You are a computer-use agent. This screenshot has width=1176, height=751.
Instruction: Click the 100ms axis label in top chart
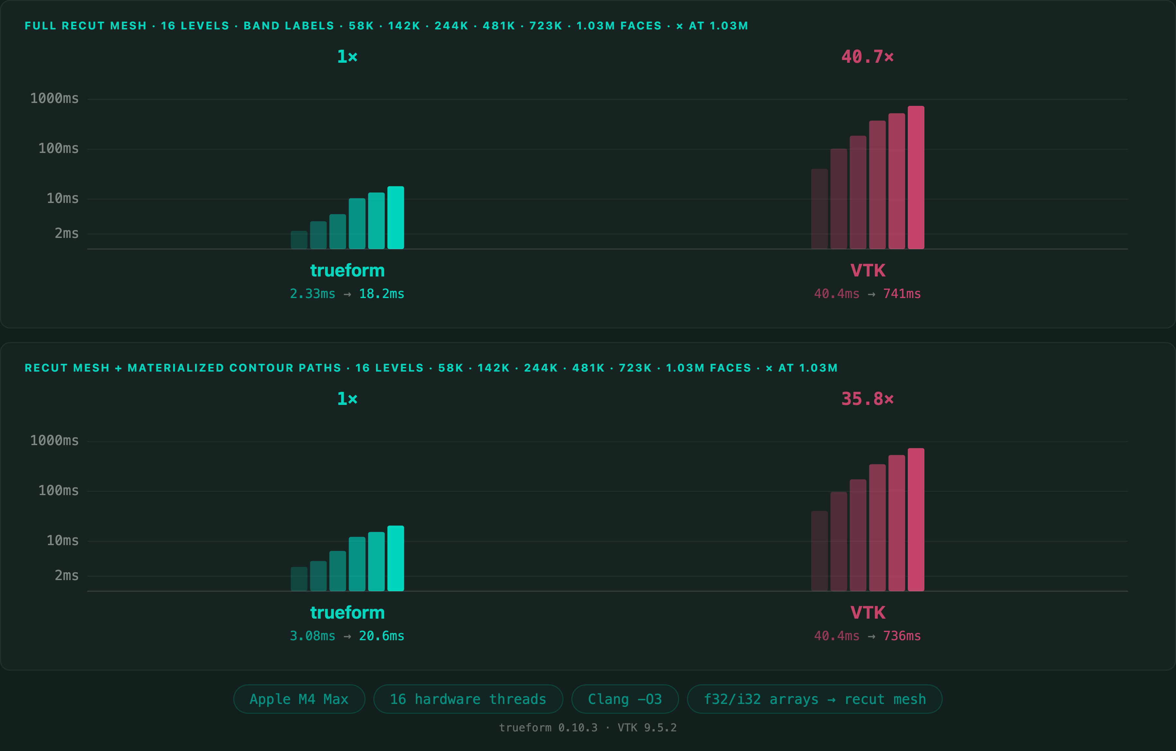58,149
